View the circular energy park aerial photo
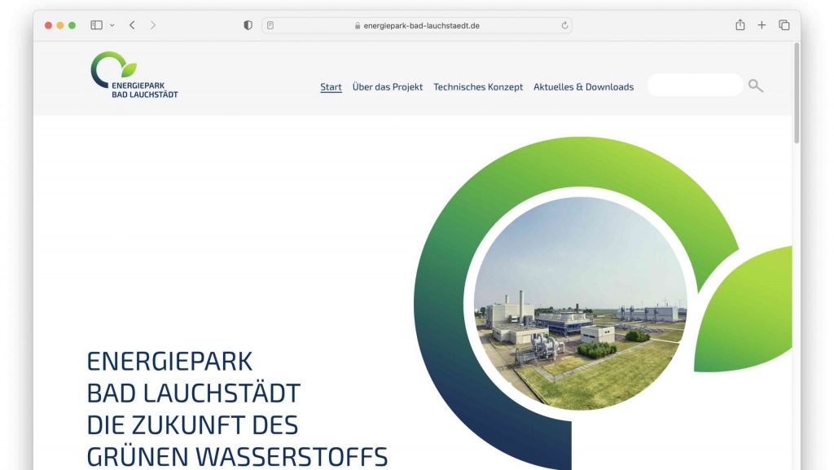Viewport: 834px width, 470px height. point(580,303)
